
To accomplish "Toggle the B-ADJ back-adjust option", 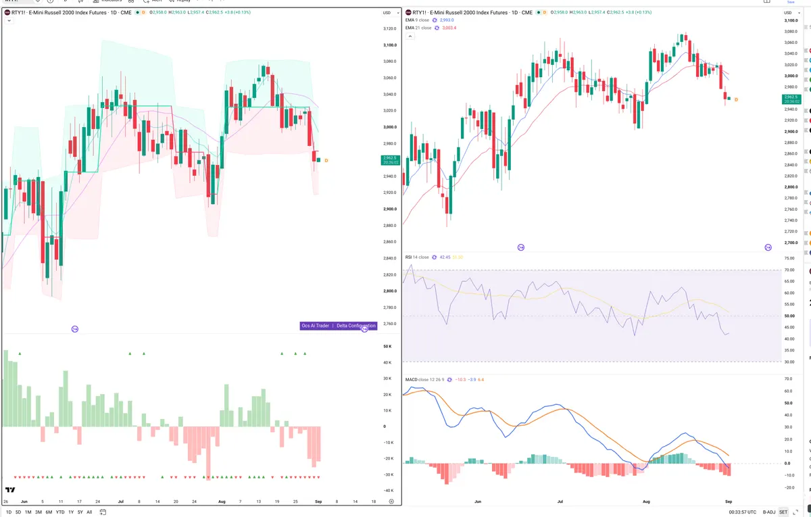I will pyautogui.click(x=769, y=512).
